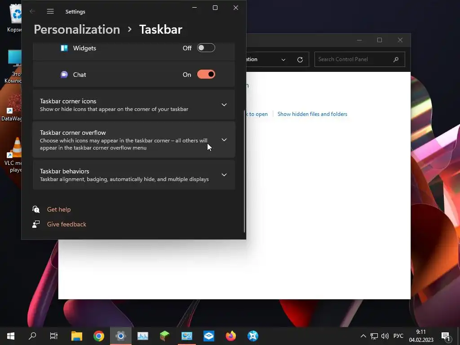
Task: Go to Personalization breadcrumb
Action: pos(77,29)
